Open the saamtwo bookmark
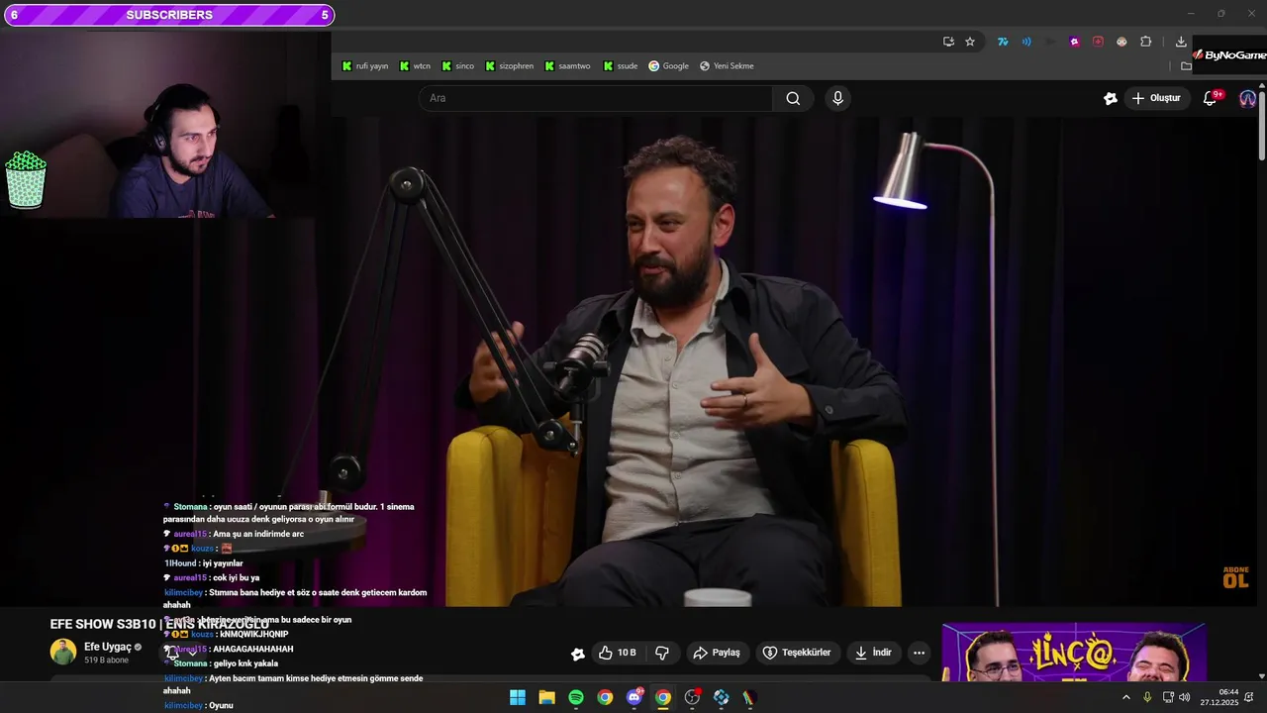 tap(567, 66)
